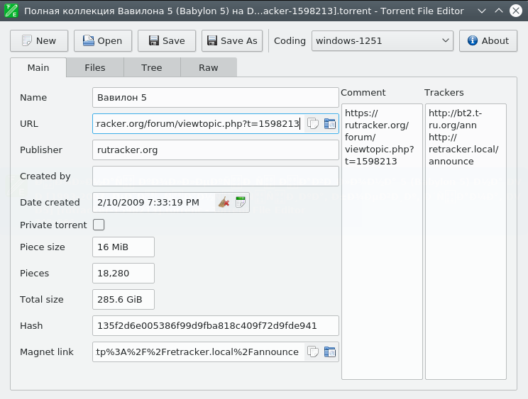Click the Save As floppy icon
528x399 pixels.
(x=212, y=40)
